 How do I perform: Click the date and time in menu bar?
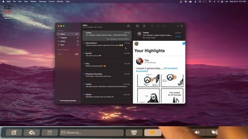click(x=238, y=2)
